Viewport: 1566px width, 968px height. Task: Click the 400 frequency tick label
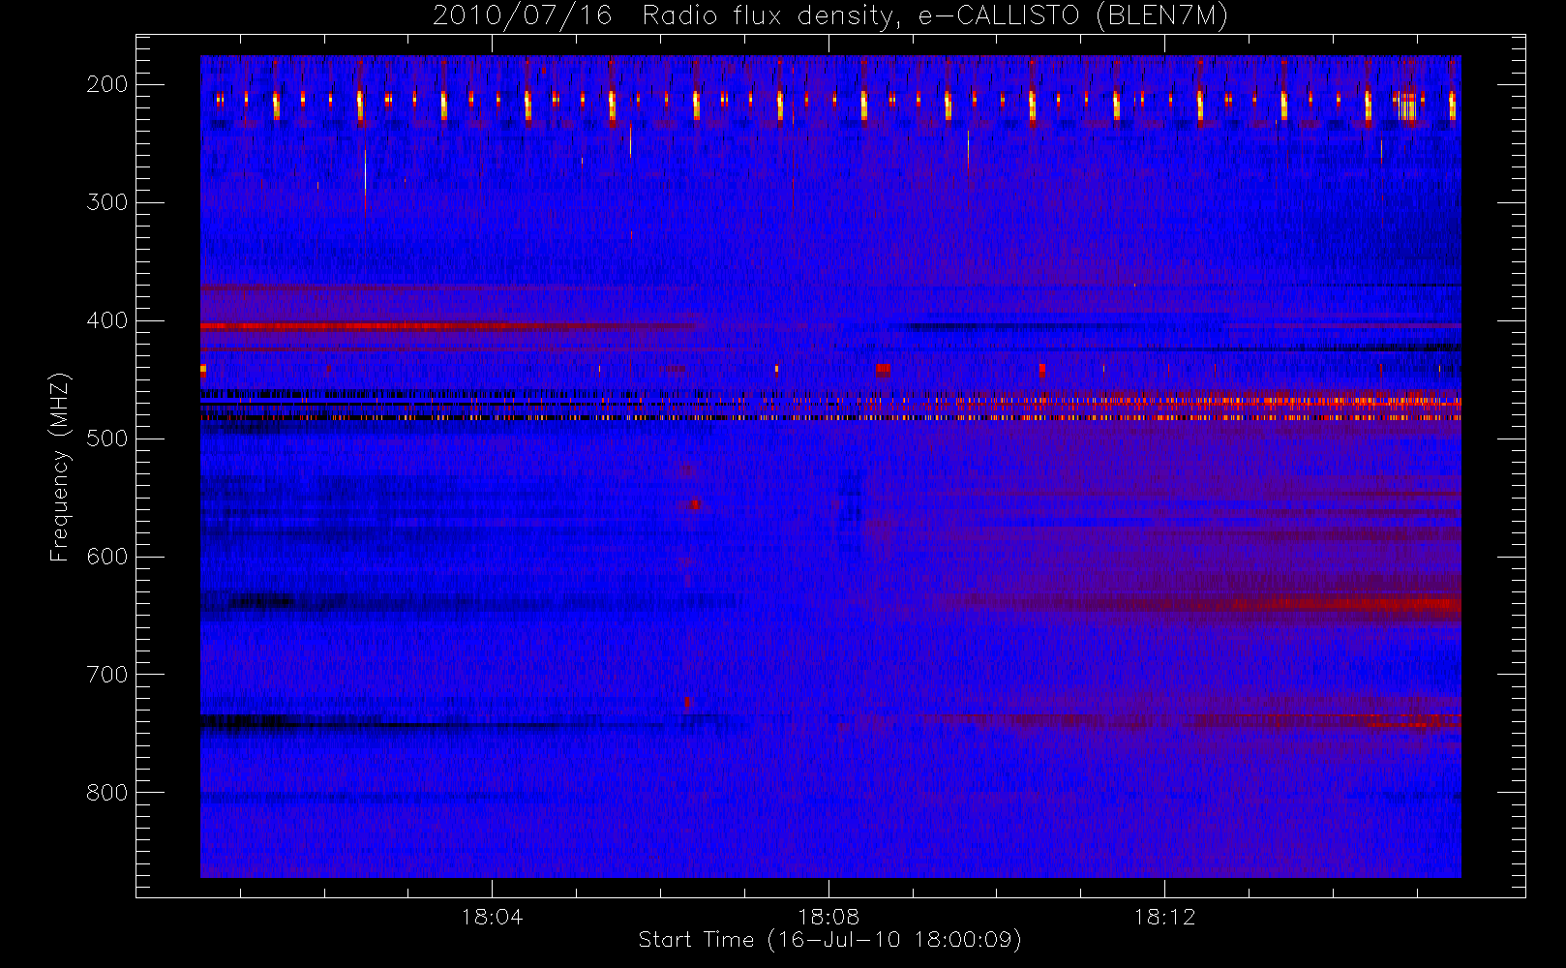click(107, 320)
